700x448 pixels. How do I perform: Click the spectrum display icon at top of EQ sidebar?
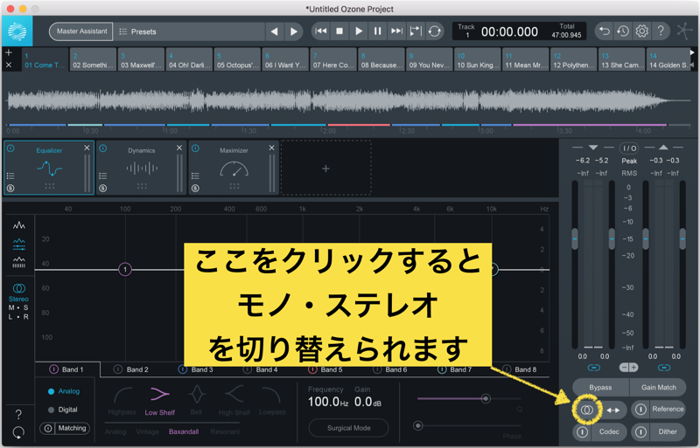18,225
